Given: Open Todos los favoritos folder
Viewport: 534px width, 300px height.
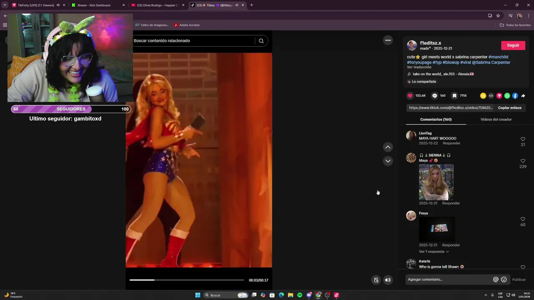Looking at the screenshot, I should (515, 25).
